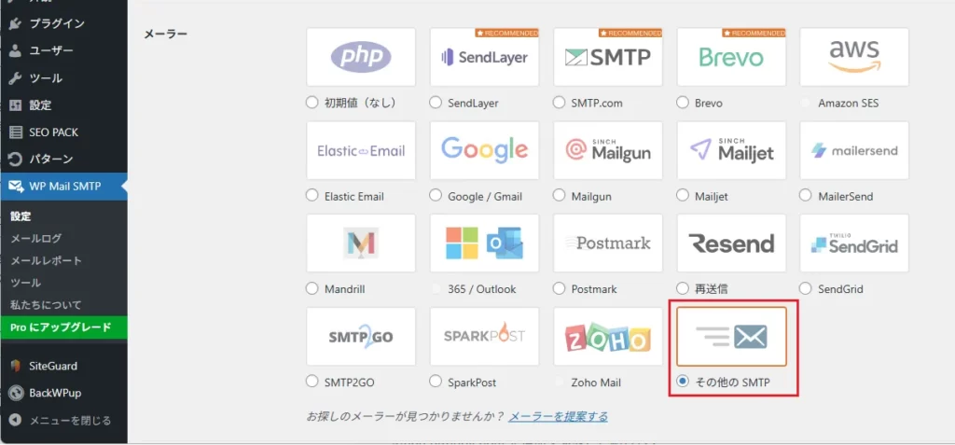Click the Mandrill logo card
Screen dimensions: 955x445
[361, 243]
